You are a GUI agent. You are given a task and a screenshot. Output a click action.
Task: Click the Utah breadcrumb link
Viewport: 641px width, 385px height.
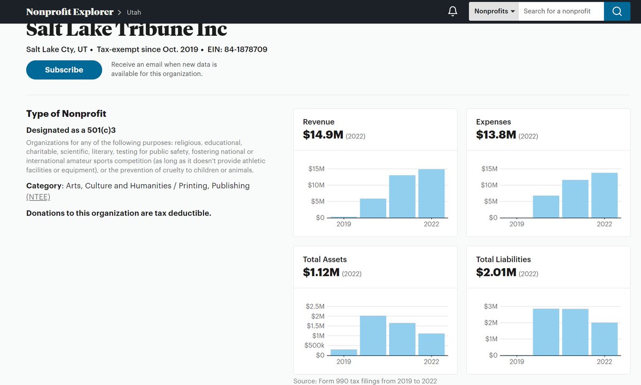point(133,12)
